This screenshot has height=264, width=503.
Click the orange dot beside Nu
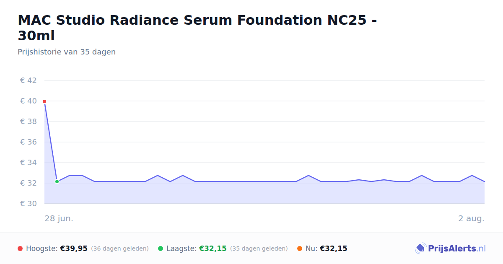(x=300, y=248)
